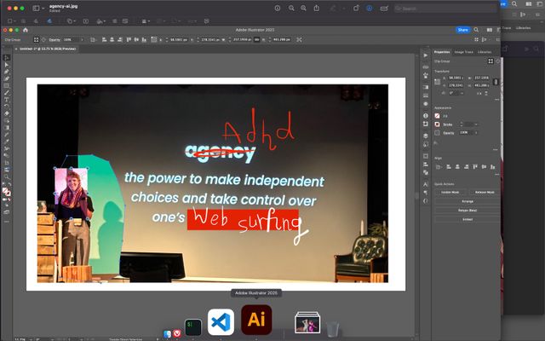Switch to the Properties tab

tap(442, 52)
